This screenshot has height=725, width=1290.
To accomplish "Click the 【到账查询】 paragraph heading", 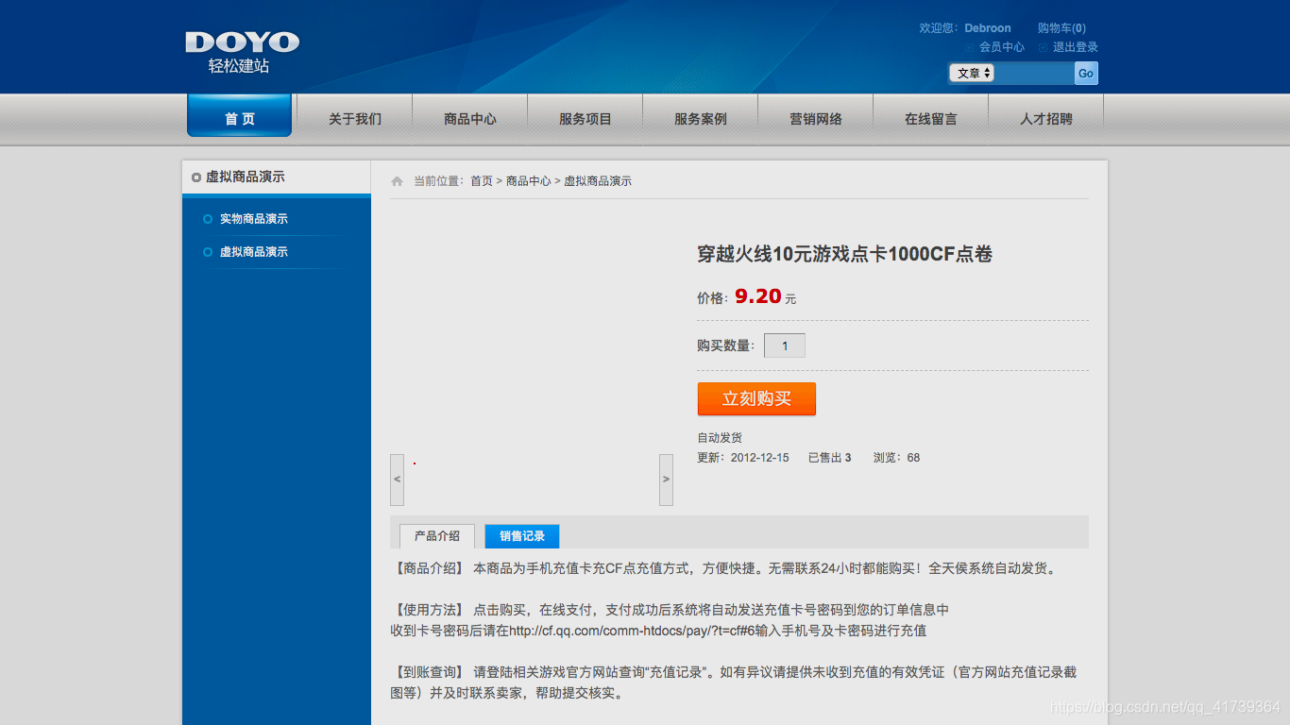I will (428, 672).
